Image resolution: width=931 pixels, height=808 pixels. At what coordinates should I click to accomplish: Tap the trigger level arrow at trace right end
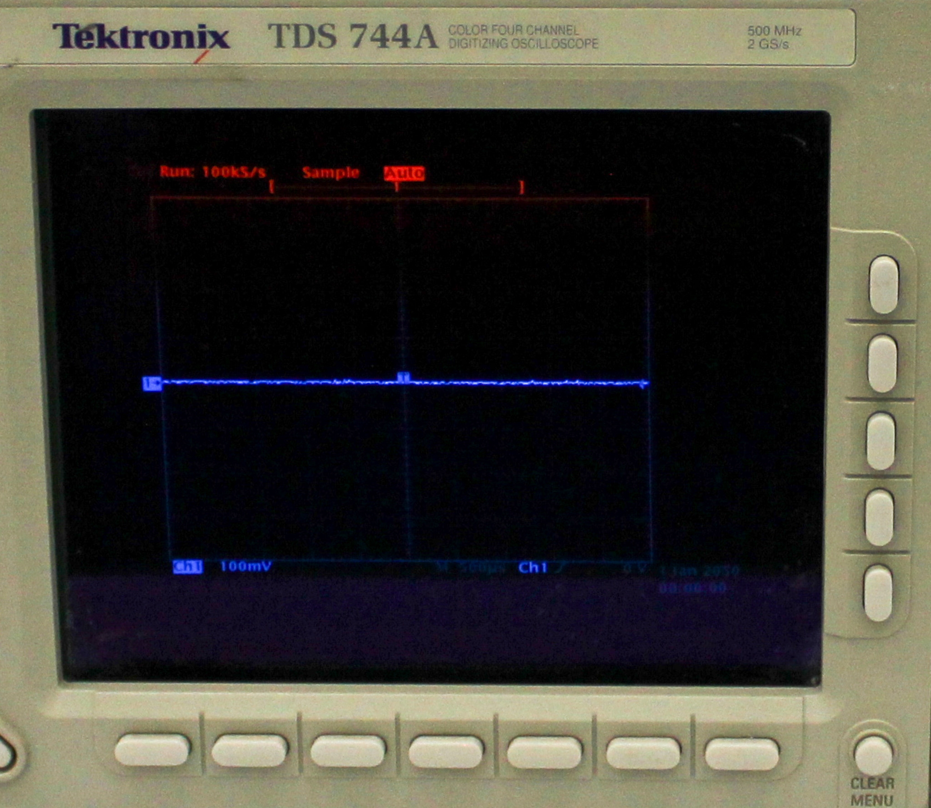644,385
